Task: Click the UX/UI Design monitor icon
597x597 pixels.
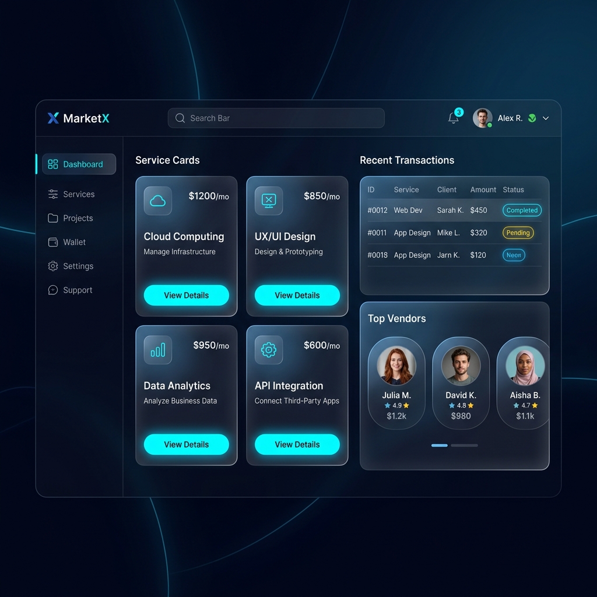Action: coord(269,201)
